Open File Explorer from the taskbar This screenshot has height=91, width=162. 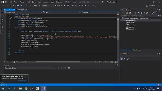click(20, 89)
